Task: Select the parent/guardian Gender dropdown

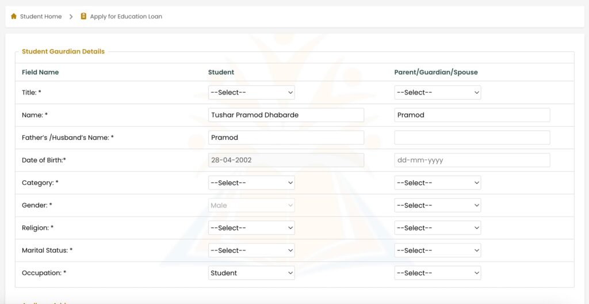Action: point(438,206)
